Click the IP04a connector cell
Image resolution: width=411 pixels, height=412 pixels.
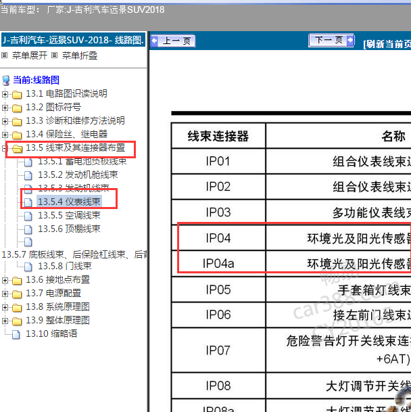coord(218,263)
